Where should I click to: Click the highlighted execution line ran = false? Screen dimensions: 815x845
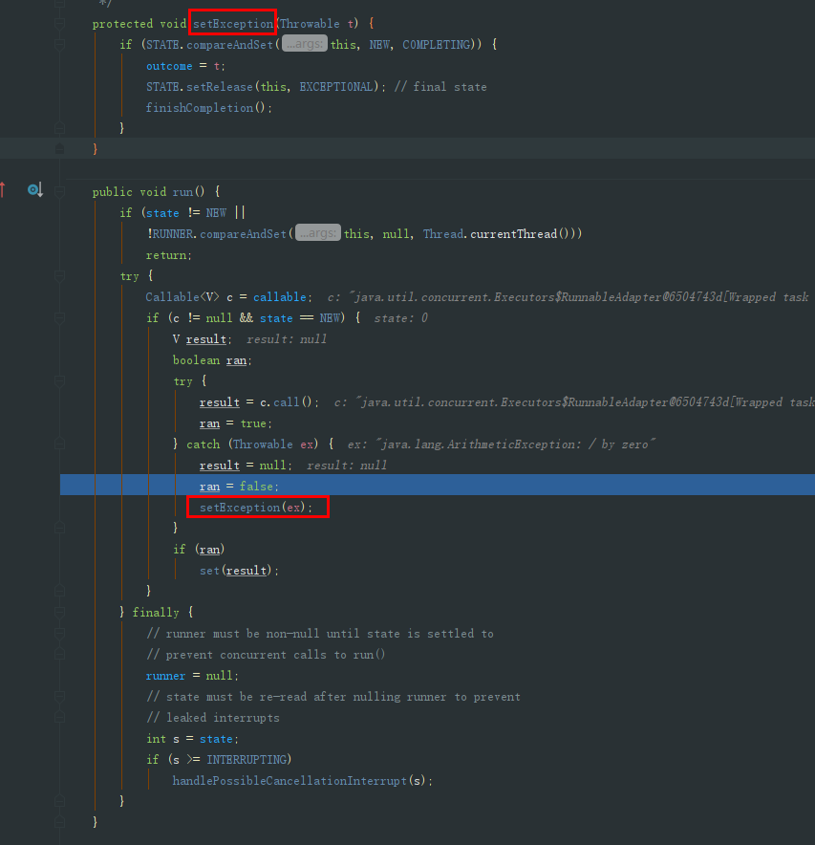point(438,485)
